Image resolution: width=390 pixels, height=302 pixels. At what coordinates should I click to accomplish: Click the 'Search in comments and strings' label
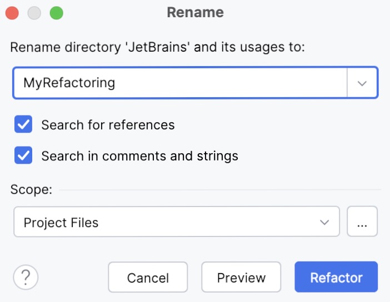click(x=139, y=156)
